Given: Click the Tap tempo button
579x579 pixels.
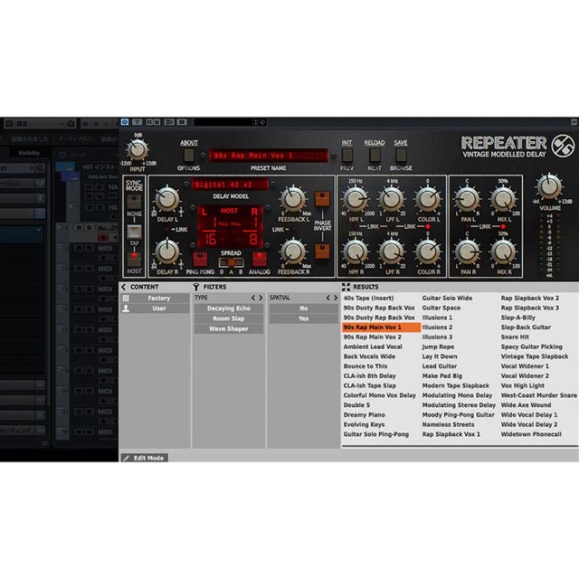Looking at the screenshot, I should [134, 232].
